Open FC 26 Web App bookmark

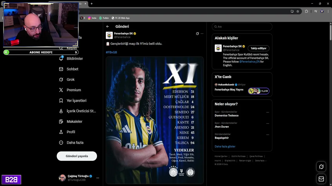click(121, 18)
